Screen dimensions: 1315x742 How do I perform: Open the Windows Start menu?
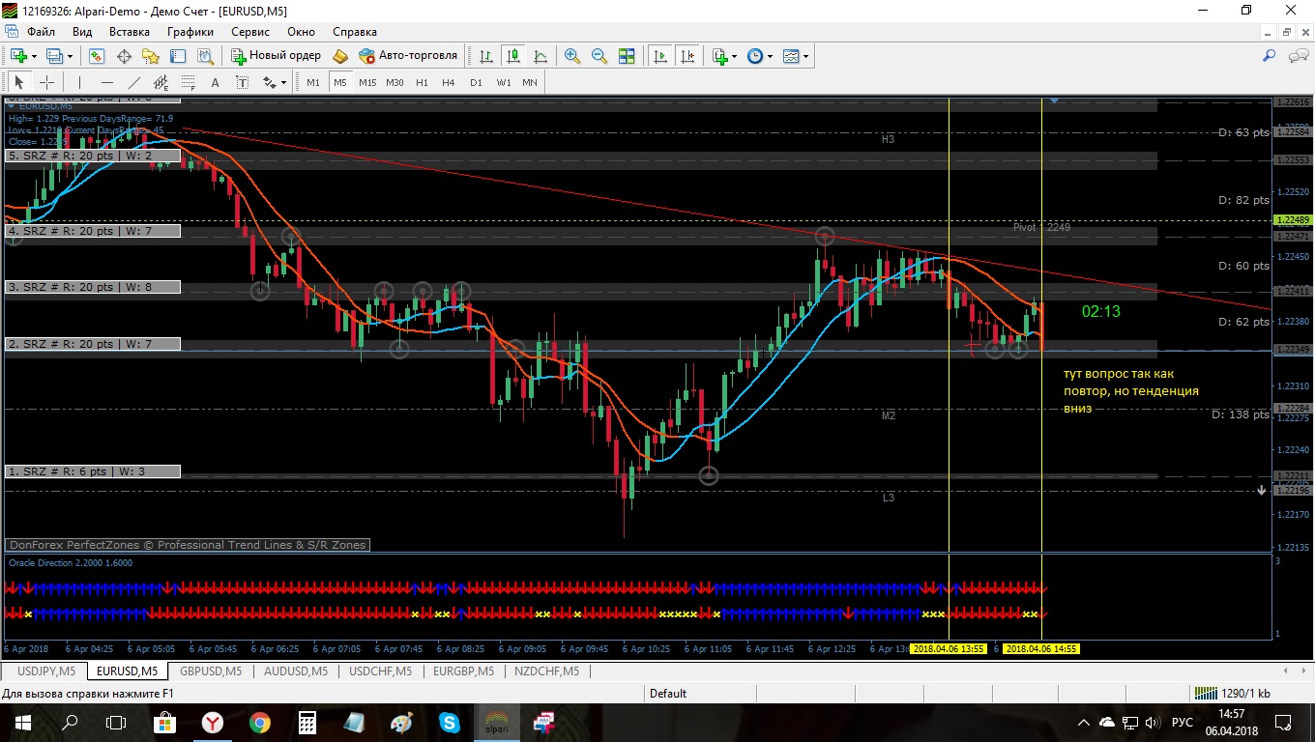(22, 722)
